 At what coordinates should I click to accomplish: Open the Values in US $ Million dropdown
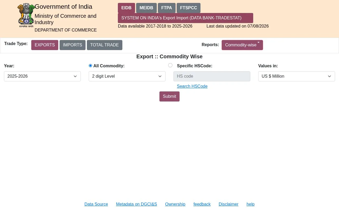tap(297, 76)
